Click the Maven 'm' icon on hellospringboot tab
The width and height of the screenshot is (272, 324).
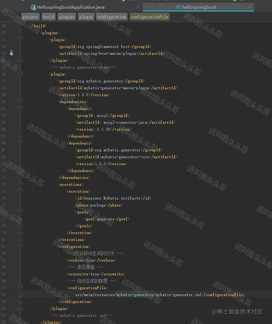178,7
